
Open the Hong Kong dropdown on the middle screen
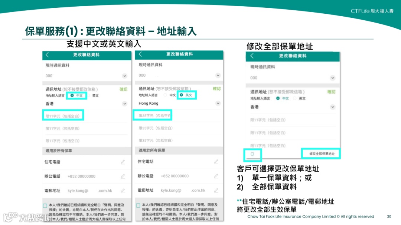218,103
